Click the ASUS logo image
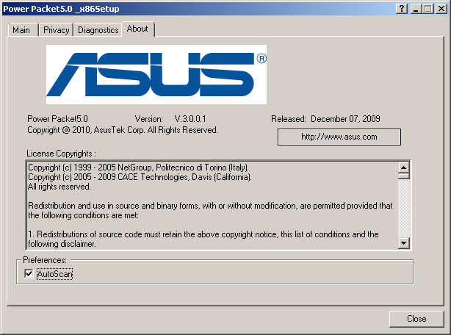Viewport: 451px width, 335px height. (156, 74)
